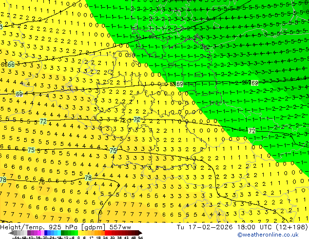Pick the bright red swatch above legend value 24
The width and height of the screenshot is (309, 239).
tap(106, 233)
